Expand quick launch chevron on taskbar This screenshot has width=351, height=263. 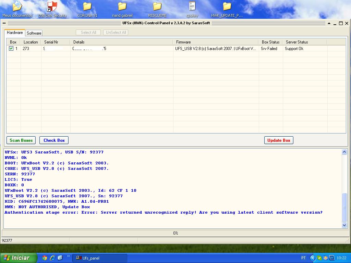tap(68, 256)
